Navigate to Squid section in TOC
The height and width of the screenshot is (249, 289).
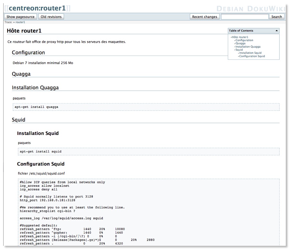coord(239,50)
